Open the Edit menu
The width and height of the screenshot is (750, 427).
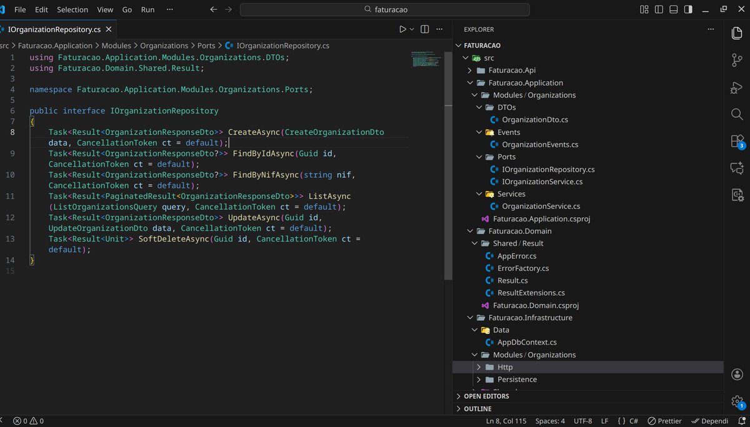click(x=41, y=9)
